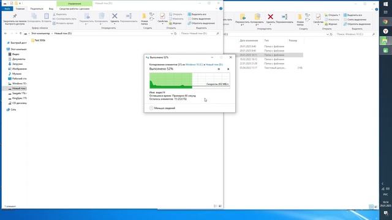The width and height of the screenshot is (392, 220).
Task: Select "Этот компьютер" in navigation pane
Action: click(17, 50)
